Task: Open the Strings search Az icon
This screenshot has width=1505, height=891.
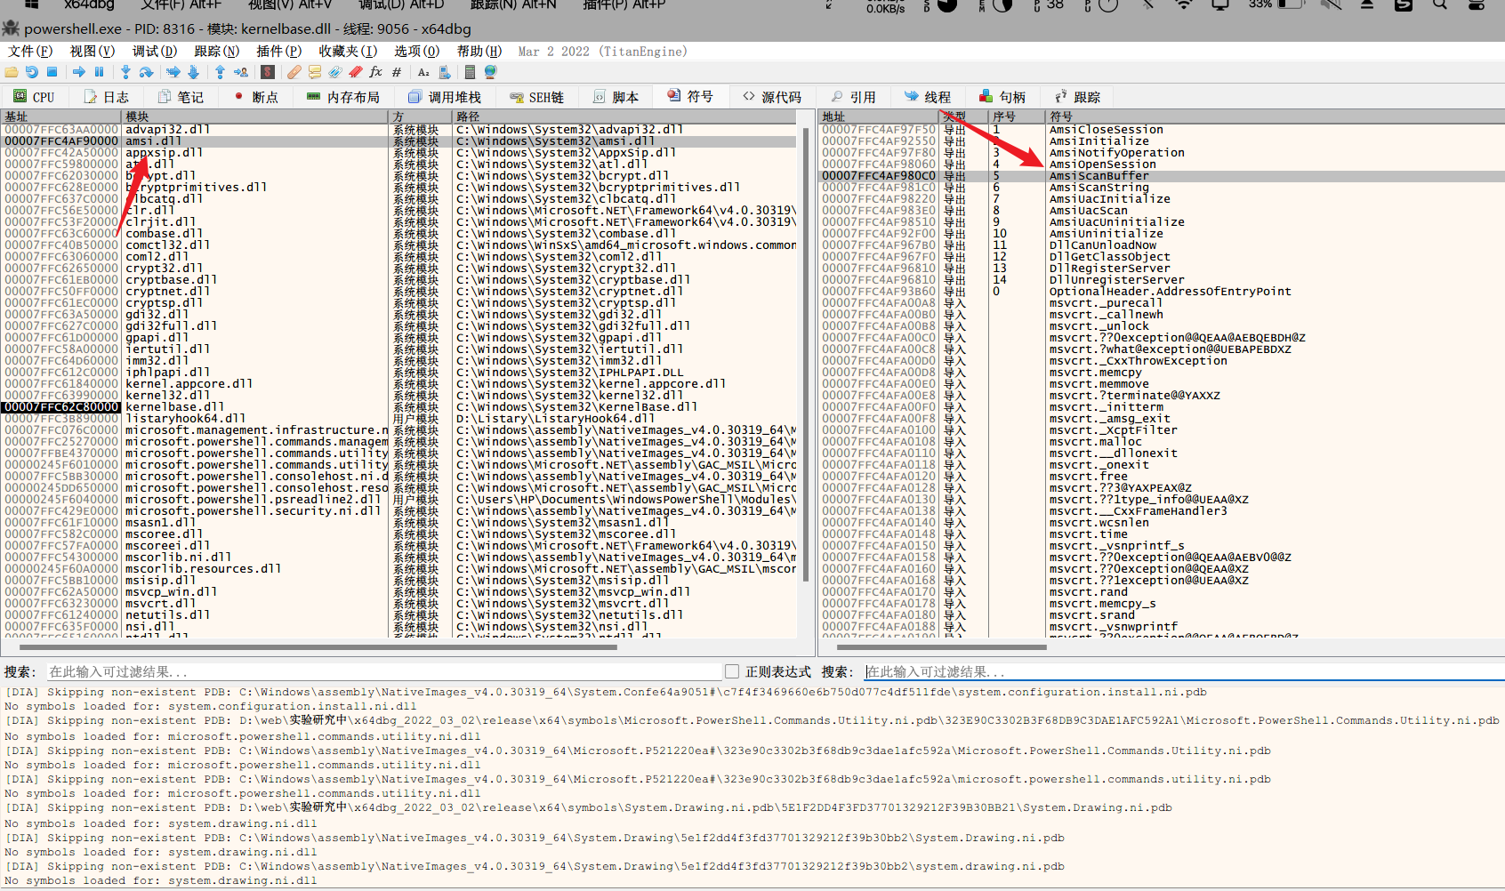Action: tap(423, 72)
